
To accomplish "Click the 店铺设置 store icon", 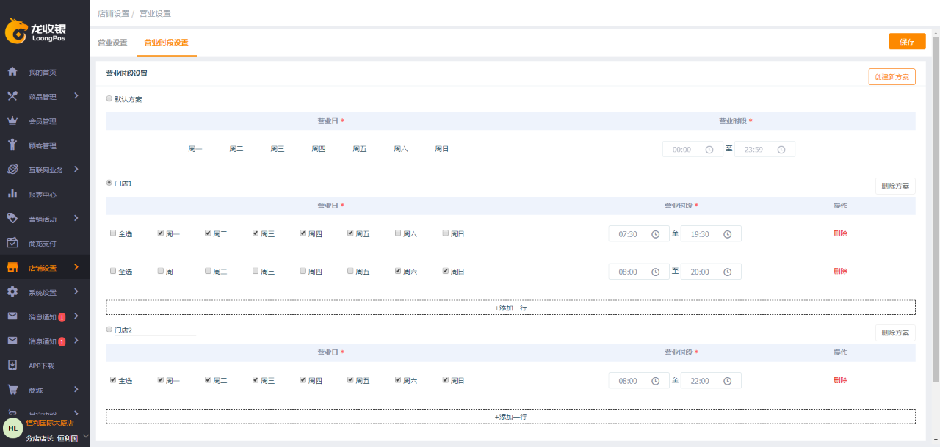I will click(x=12, y=267).
